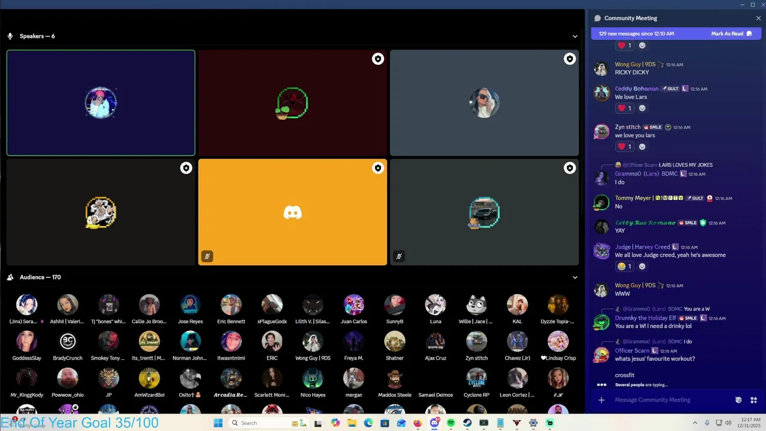The height and width of the screenshot is (431, 766).
Task: Toggle laughing reaction on Judge Harvey Creed's message
Action: 625,266
